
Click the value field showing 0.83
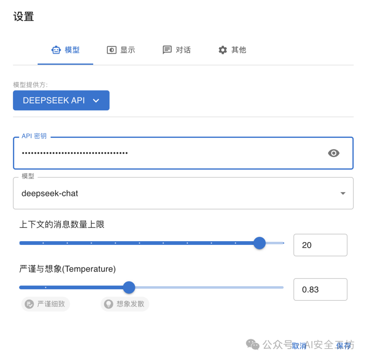pyautogui.click(x=320, y=289)
